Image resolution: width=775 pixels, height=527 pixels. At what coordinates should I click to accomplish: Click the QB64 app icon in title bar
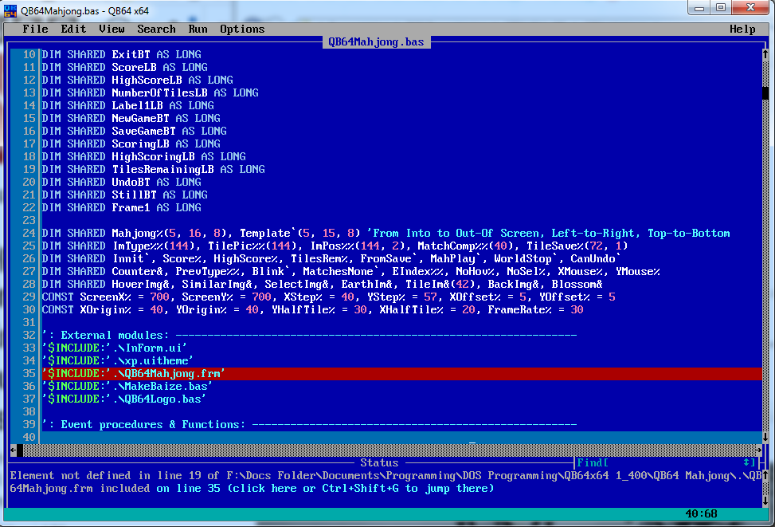(x=10, y=8)
